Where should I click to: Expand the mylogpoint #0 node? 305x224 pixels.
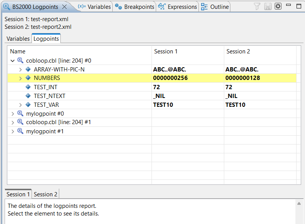point(13,114)
